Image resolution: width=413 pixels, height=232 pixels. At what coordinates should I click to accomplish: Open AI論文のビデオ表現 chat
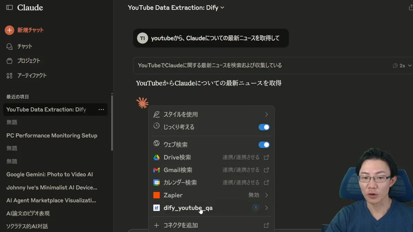[28, 213]
